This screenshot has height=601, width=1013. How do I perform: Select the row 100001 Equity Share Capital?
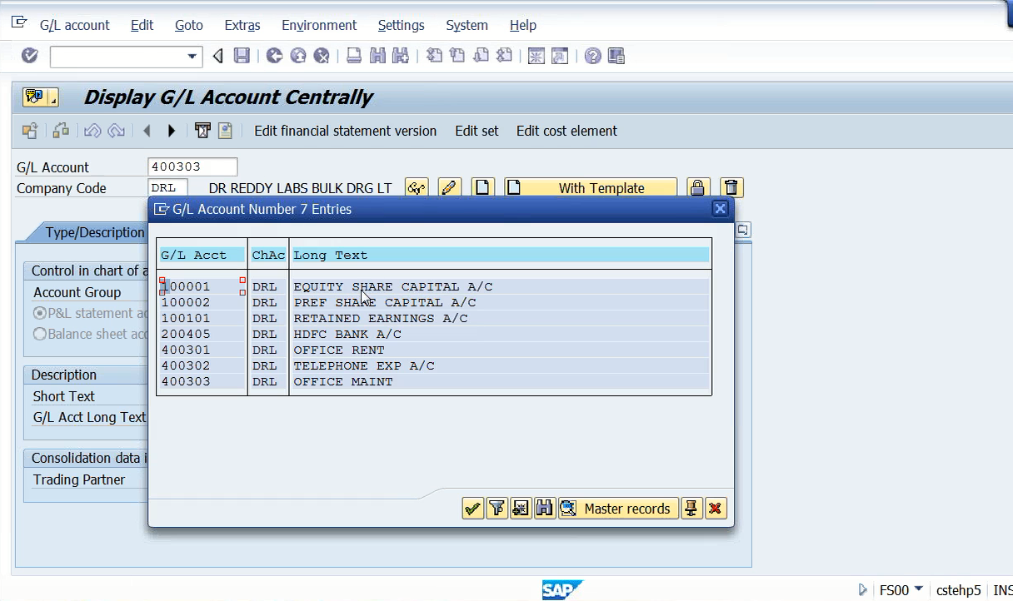[x=433, y=286]
